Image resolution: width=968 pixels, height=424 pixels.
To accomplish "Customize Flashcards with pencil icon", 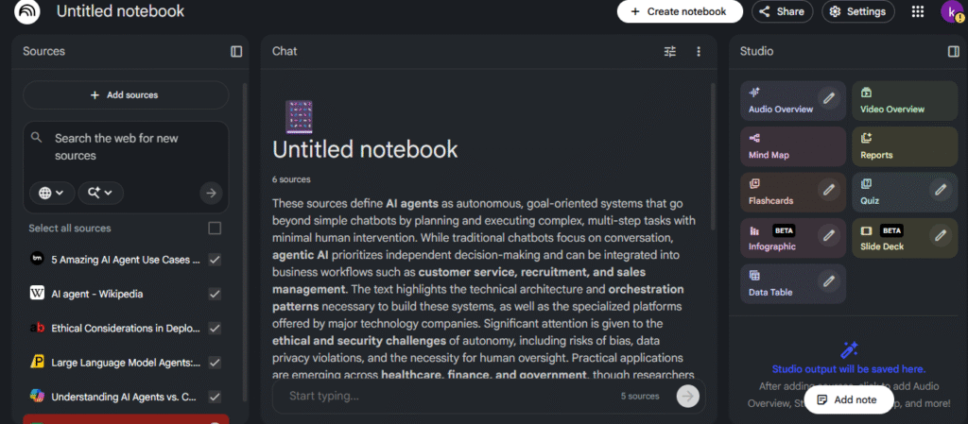I will 828,190.
